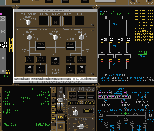Toggle the GASPER switch
The image size is (154, 131).
click(x=67, y=21)
